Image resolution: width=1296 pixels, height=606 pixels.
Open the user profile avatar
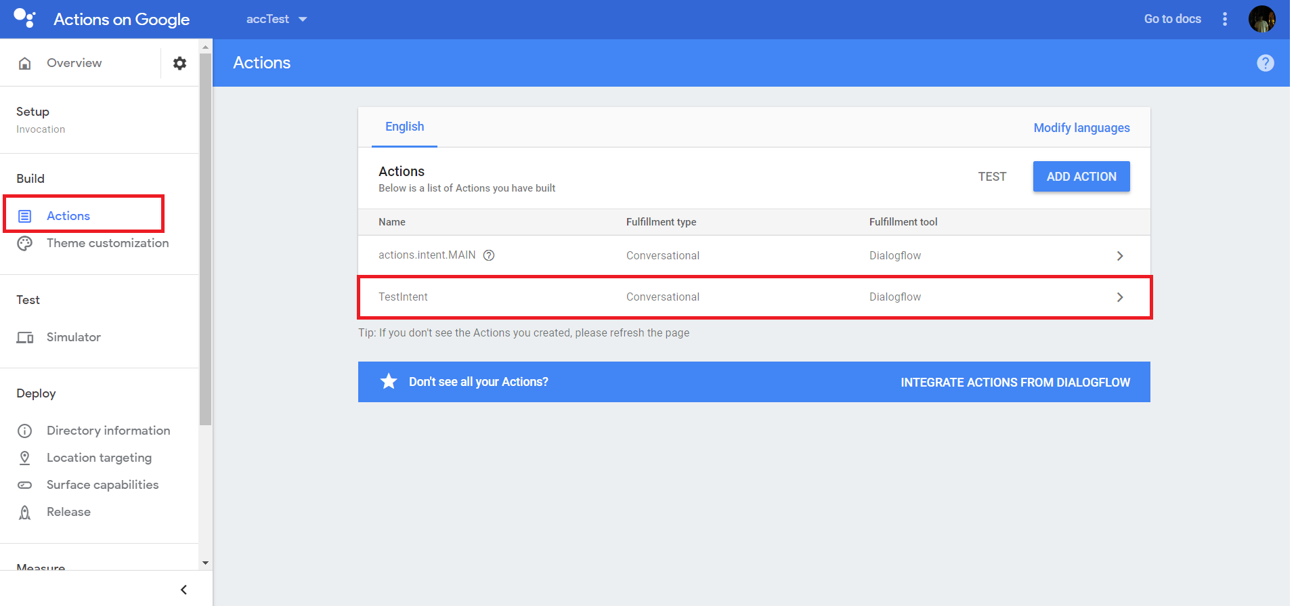click(x=1262, y=19)
